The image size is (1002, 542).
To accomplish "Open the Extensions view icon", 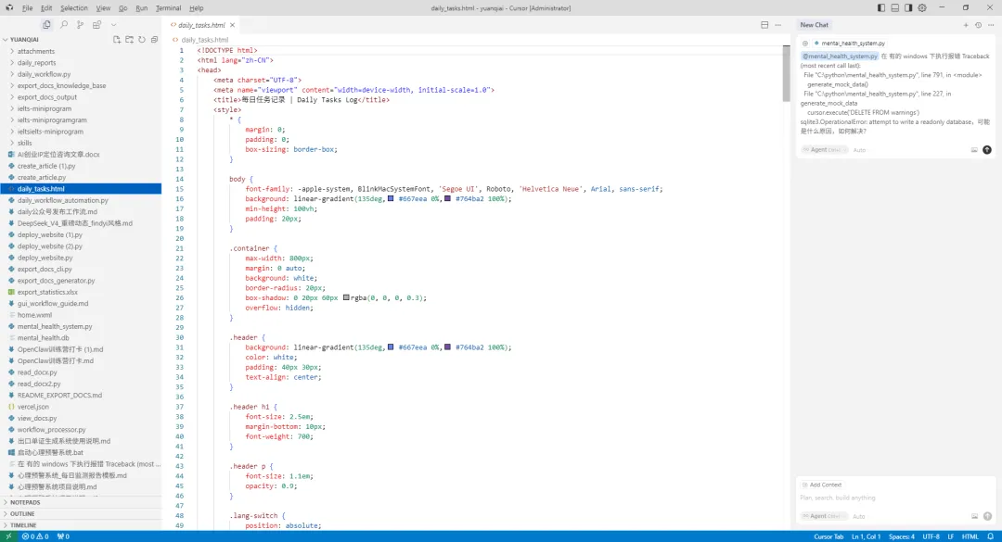I will pos(96,25).
